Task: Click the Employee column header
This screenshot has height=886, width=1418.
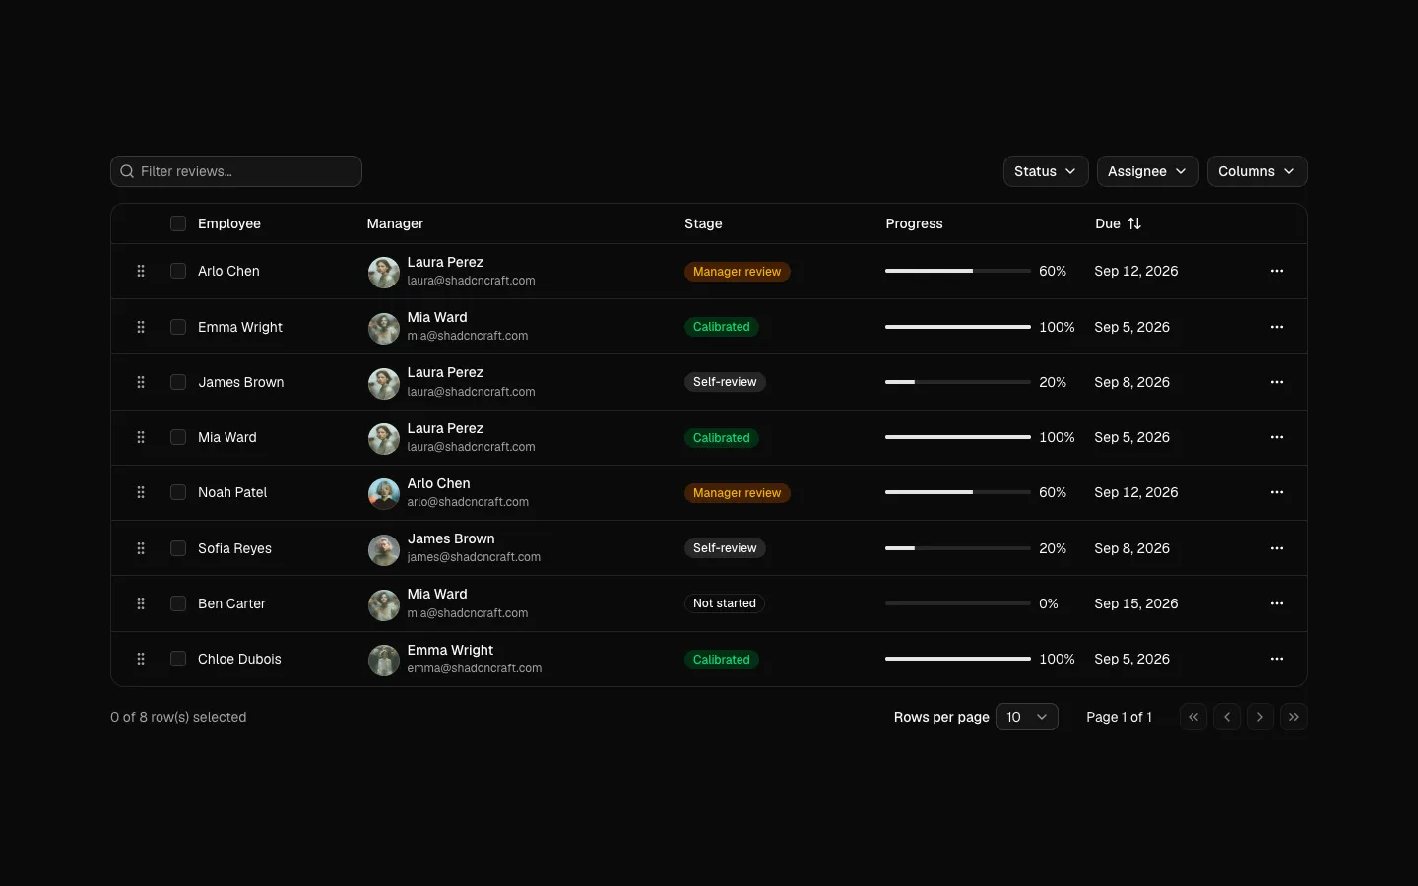Action: pos(229,223)
